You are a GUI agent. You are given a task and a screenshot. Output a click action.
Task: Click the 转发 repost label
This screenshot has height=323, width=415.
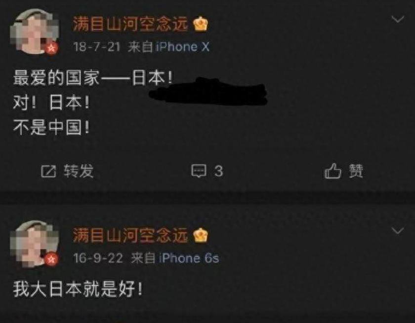[79, 171]
